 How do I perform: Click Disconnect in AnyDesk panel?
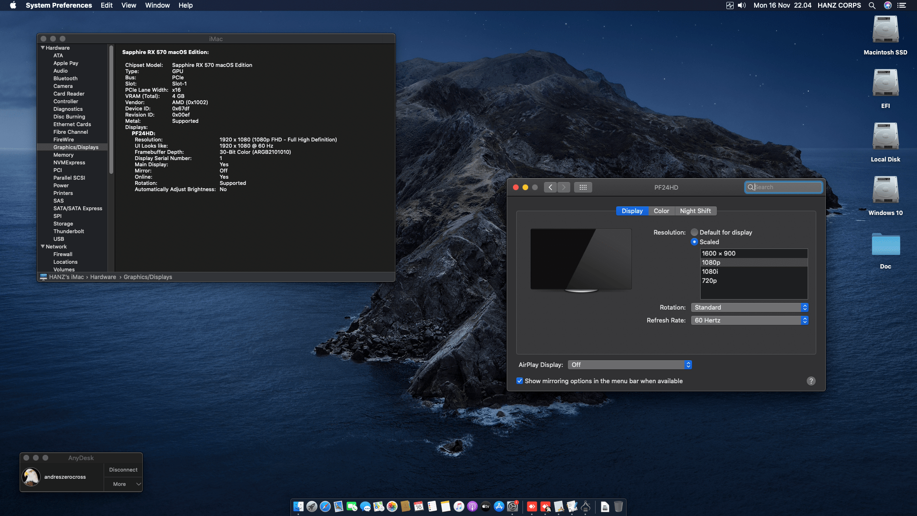123,470
